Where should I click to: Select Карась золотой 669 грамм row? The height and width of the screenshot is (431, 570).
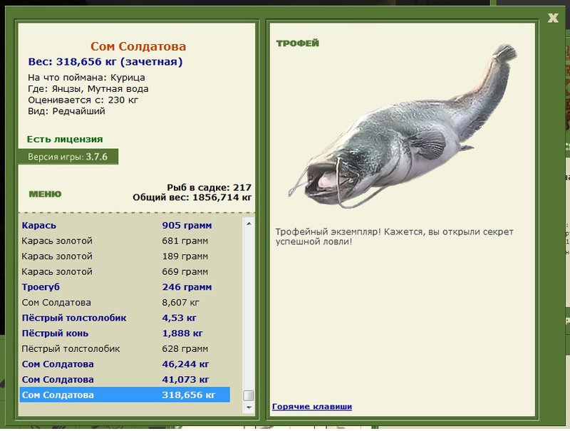click(x=125, y=271)
